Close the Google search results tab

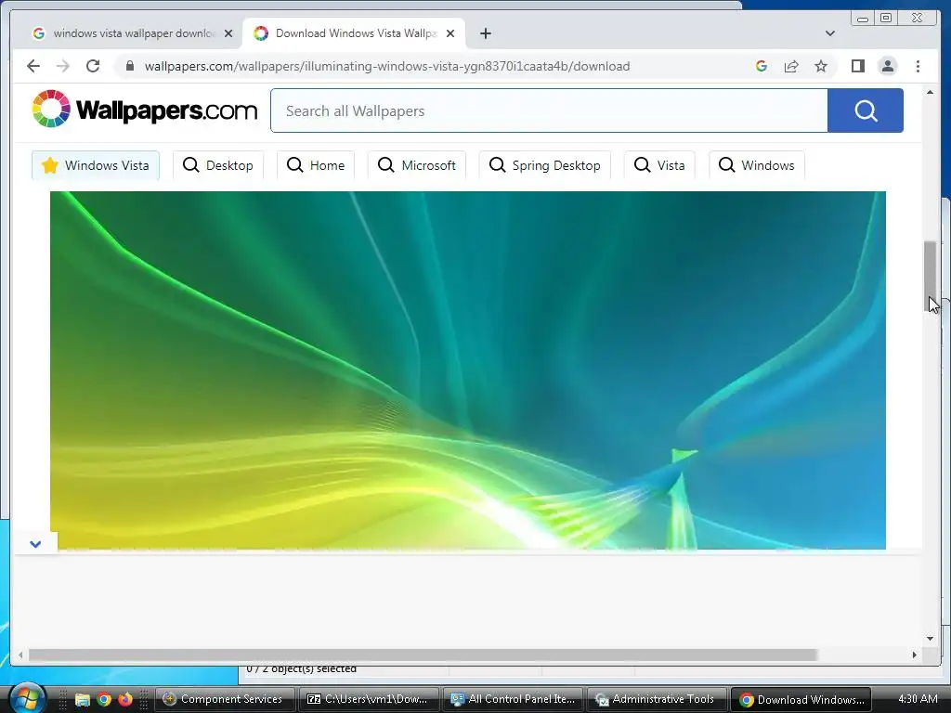pos(228,33)
